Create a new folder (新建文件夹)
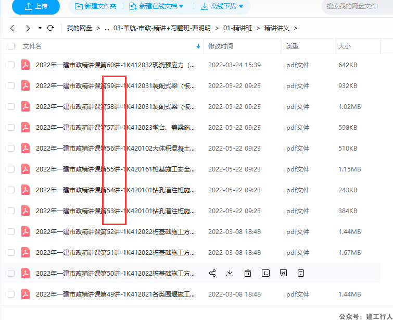Screen dimensions: 393x320 tap(96, 6)
